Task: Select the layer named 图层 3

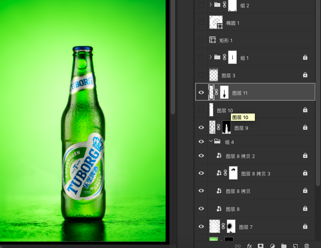Action: pos(228,76)
